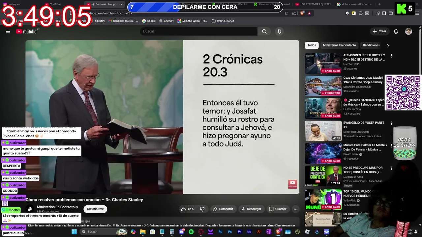
Task: Open options menu for No Se Preocupe Más video
Action: pyautogui.click(x=391, y=168)
